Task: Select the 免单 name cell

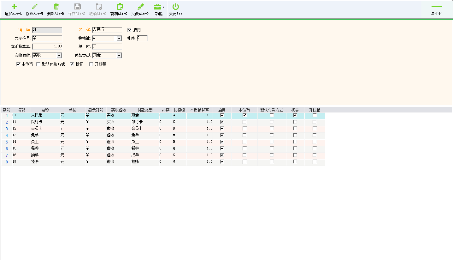Action: click(x=45, y=135)
